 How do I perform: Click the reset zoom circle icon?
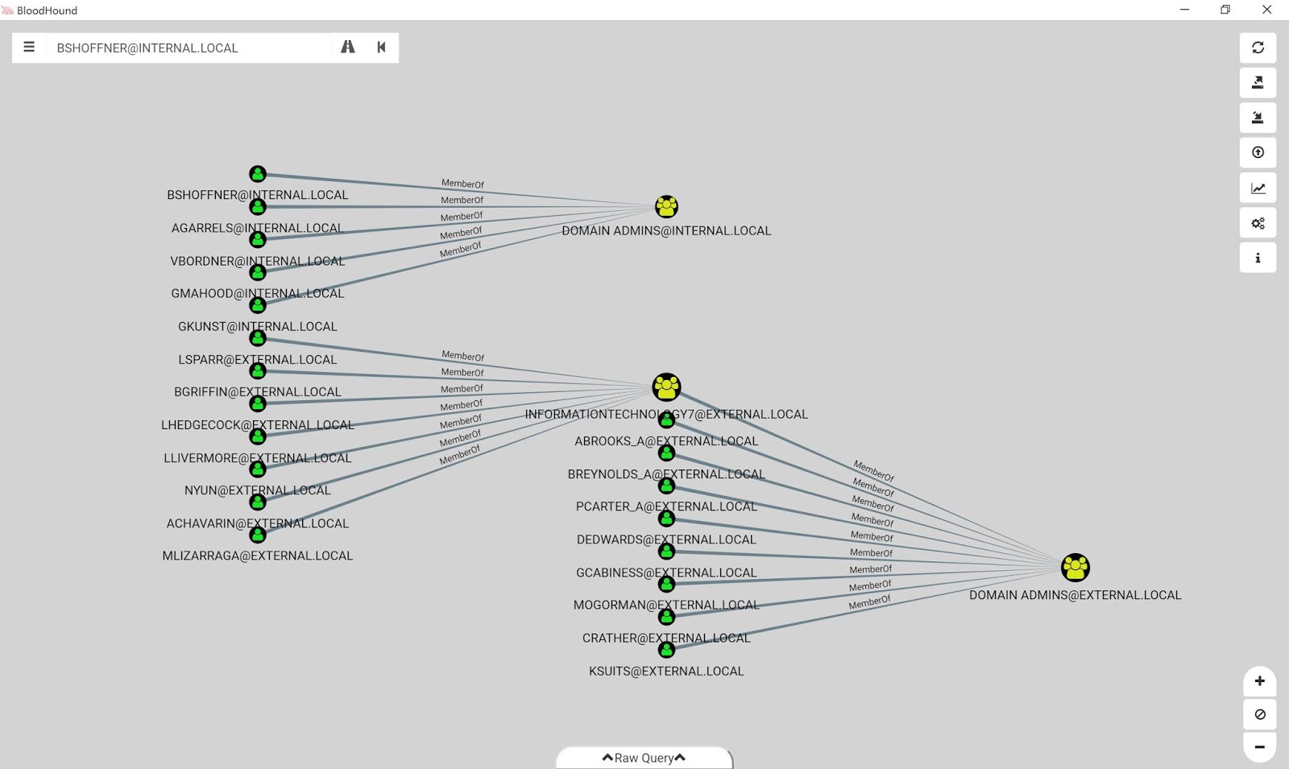(x=1259, y=713)
